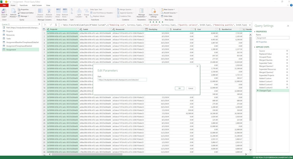This screenshot has height=159, width=293.
Task: Click the Combine Files option
Action: (124, 16)
